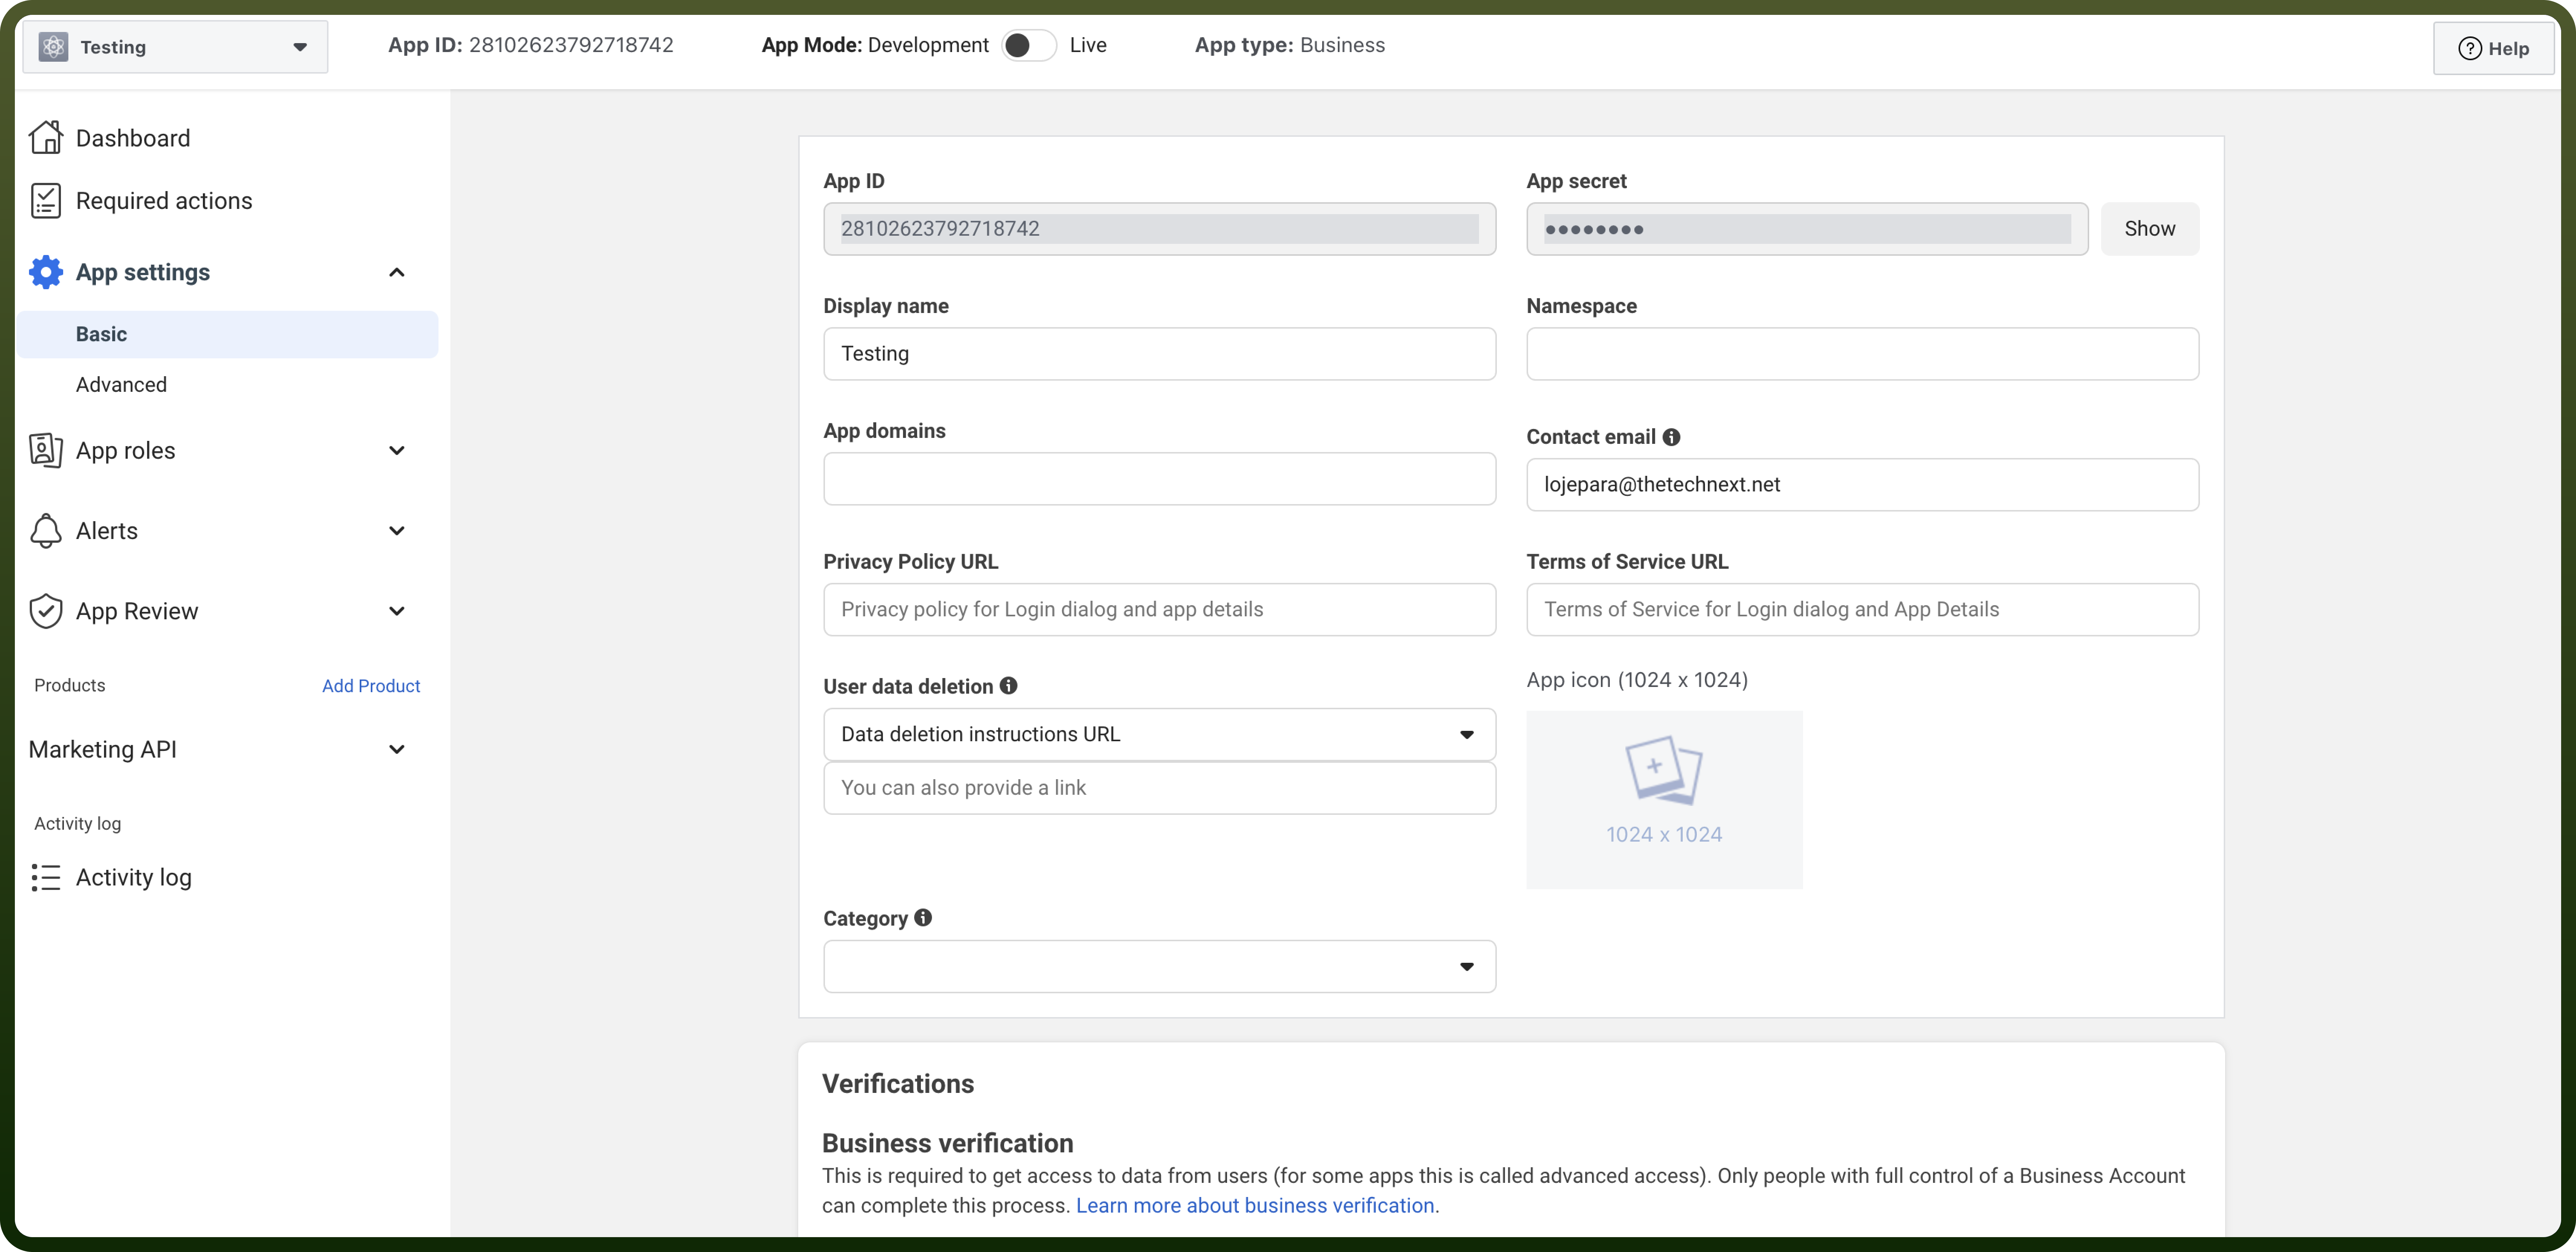The image size is (2576, 1252).
Task: Click the Products section label
Action: tap(70, 685)
